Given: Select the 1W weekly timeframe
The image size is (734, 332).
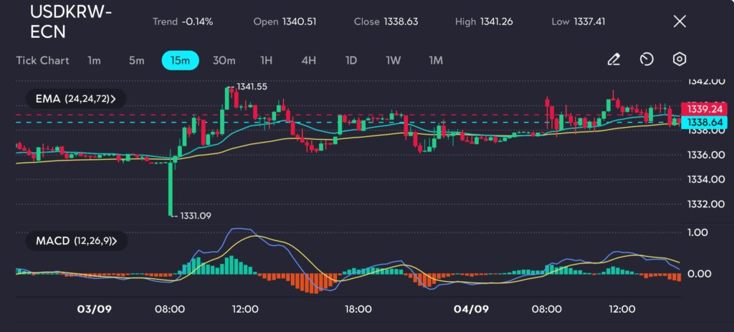Looking at the screenshot, I should pyautogui.click(x=393, y=60).
